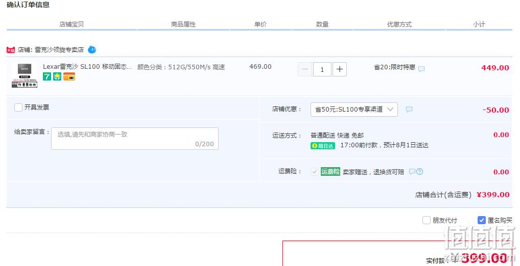Click the 预计8月1日送达 delivery estimate text
The image size is (520, 266).
406,145
